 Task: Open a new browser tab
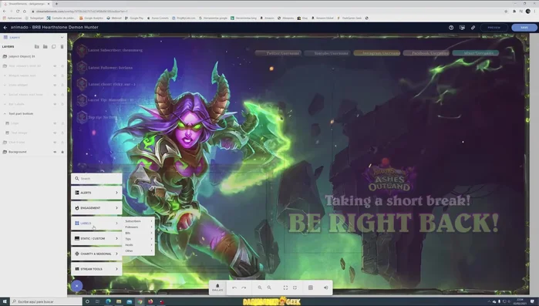56,4
